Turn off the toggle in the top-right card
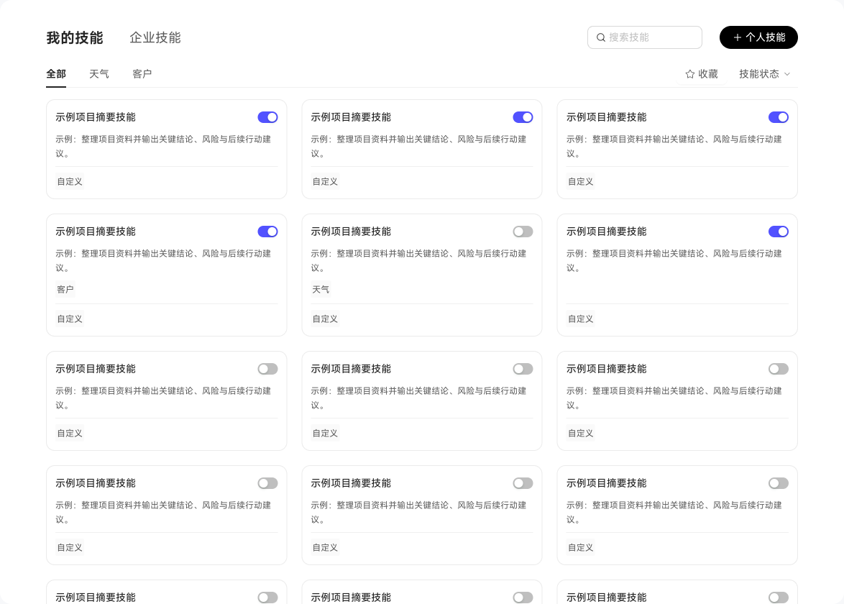The height and width of the screenshot is (604, 844). pos(779,117)
